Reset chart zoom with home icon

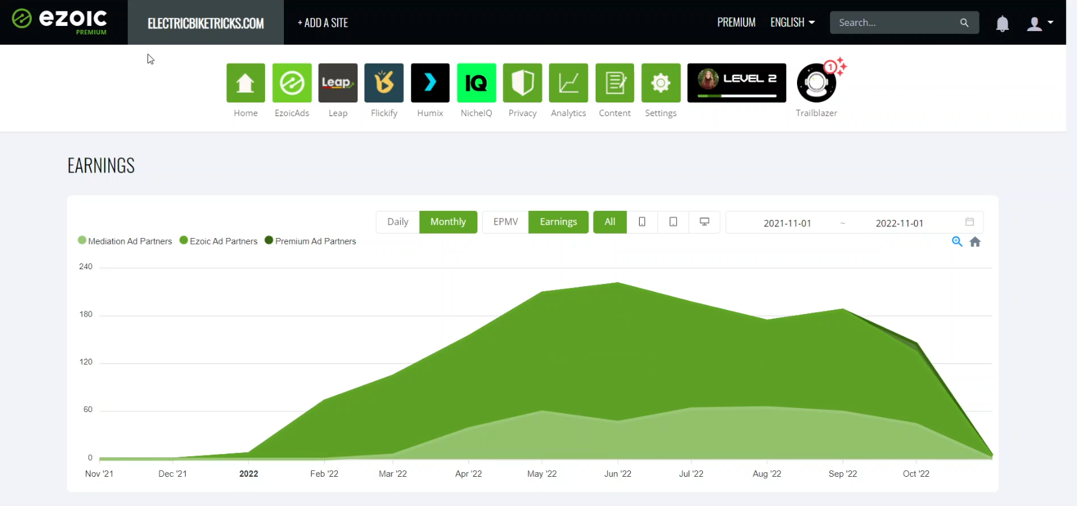975,241
